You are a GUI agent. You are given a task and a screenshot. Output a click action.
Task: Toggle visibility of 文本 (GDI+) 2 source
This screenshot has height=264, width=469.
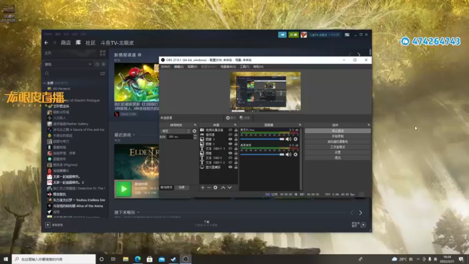pyautogui.click(x=230, y=163)
